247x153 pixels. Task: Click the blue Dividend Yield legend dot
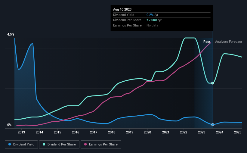[x=10, y=144]
